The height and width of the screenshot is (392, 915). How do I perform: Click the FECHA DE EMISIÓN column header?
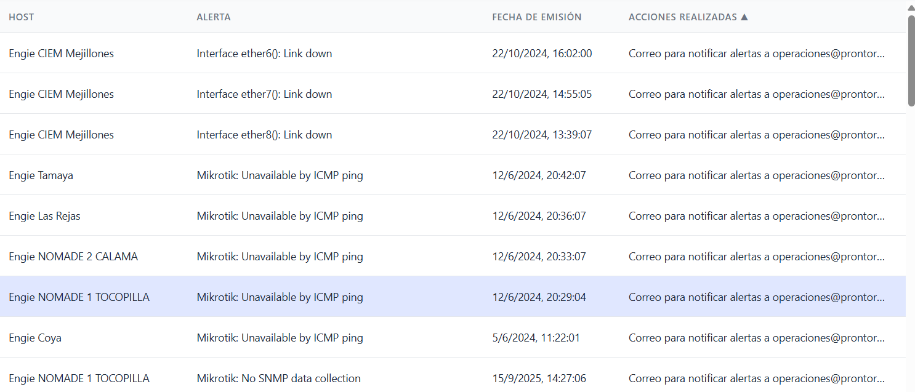[537, 17]
